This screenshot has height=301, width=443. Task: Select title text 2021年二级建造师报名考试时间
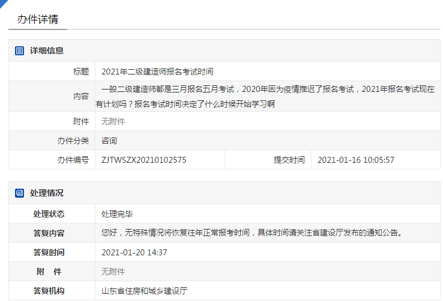157,71
